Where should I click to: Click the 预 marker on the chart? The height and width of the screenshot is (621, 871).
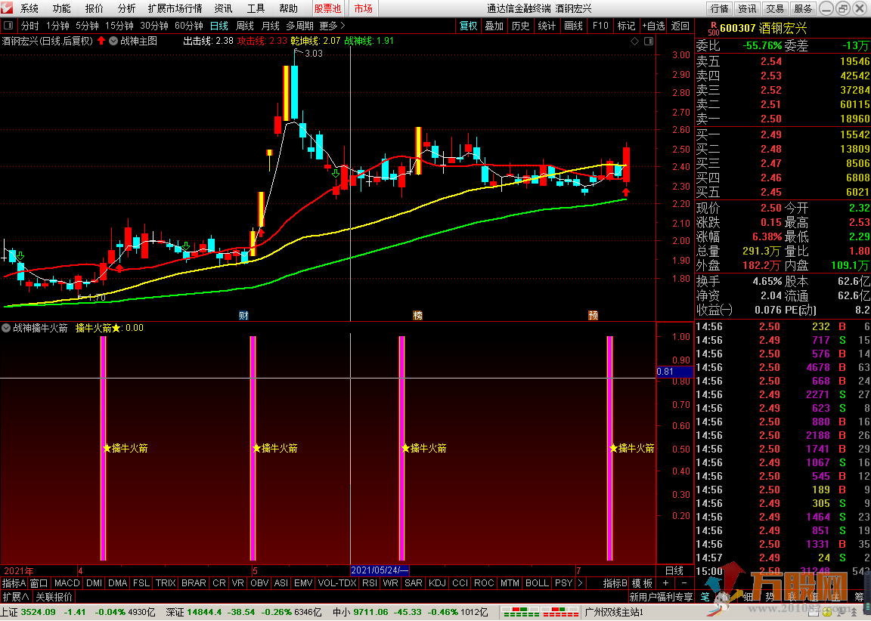(x=594, y=315)
